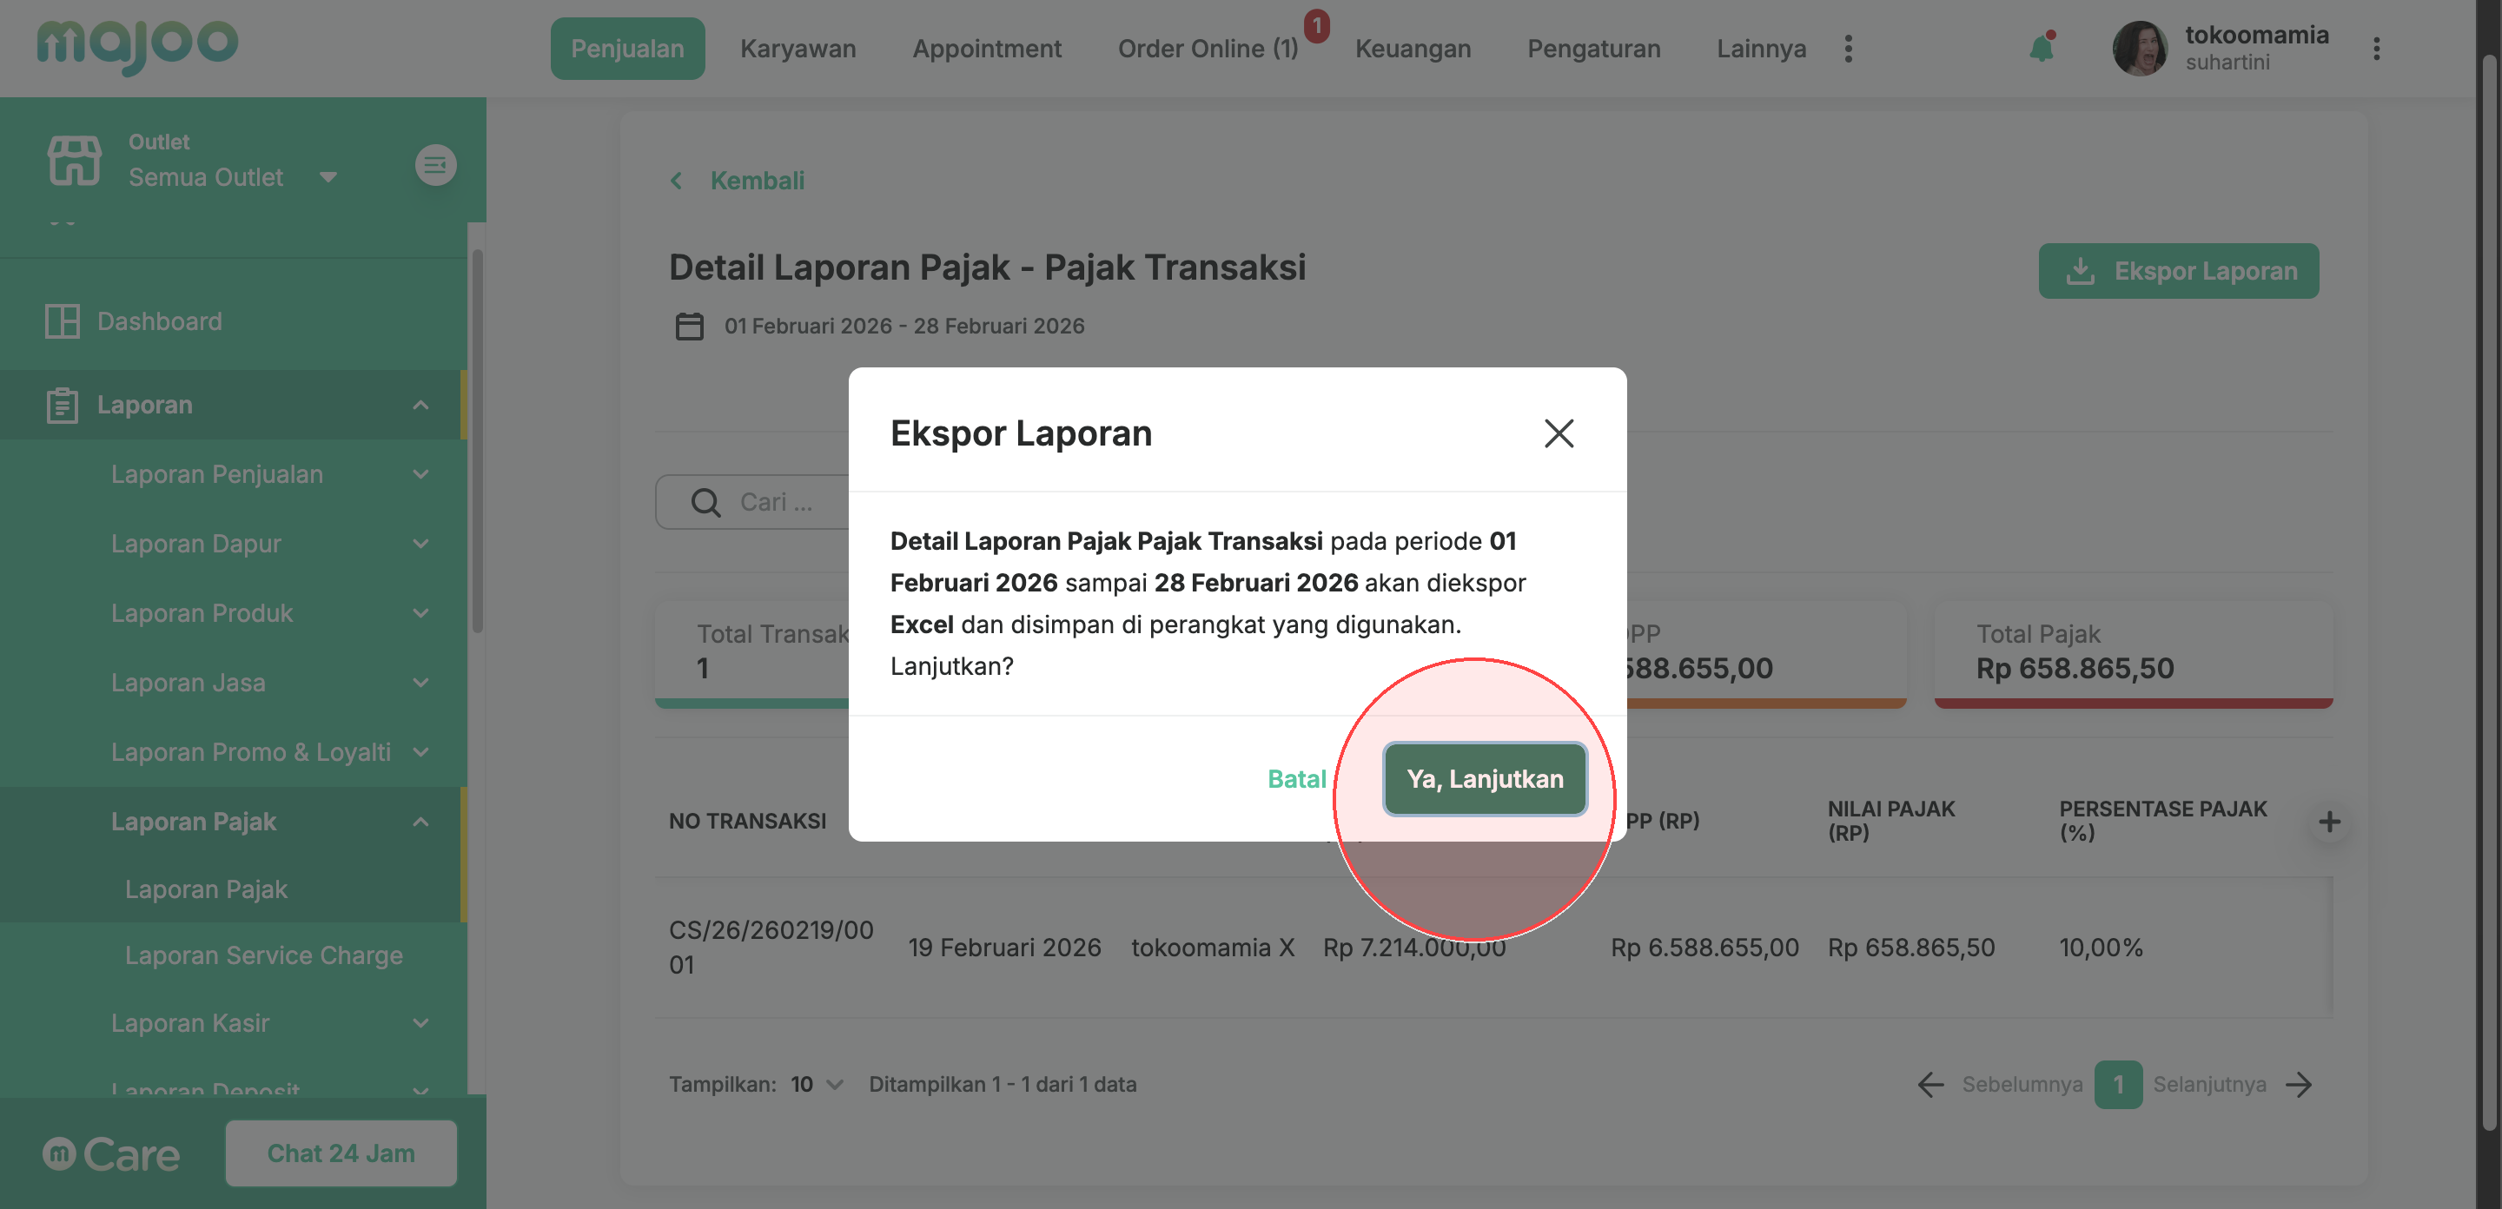Viewport: 2502px width, 1209px height.
Task: Click the Cari search field
Action: click(776, 502)
